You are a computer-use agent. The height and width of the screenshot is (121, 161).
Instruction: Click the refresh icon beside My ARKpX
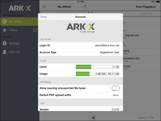click(x=85, y=7)
